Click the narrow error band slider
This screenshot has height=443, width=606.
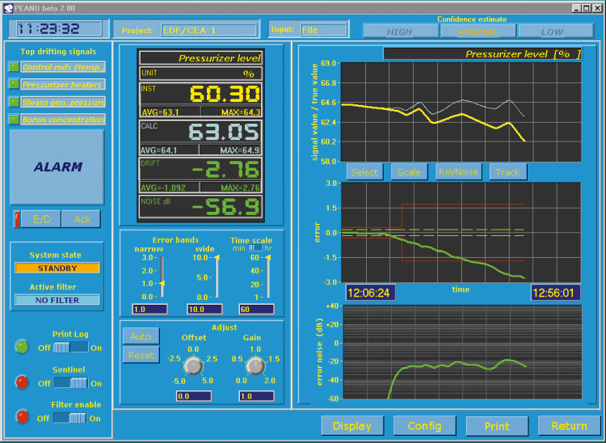[162, 277]
